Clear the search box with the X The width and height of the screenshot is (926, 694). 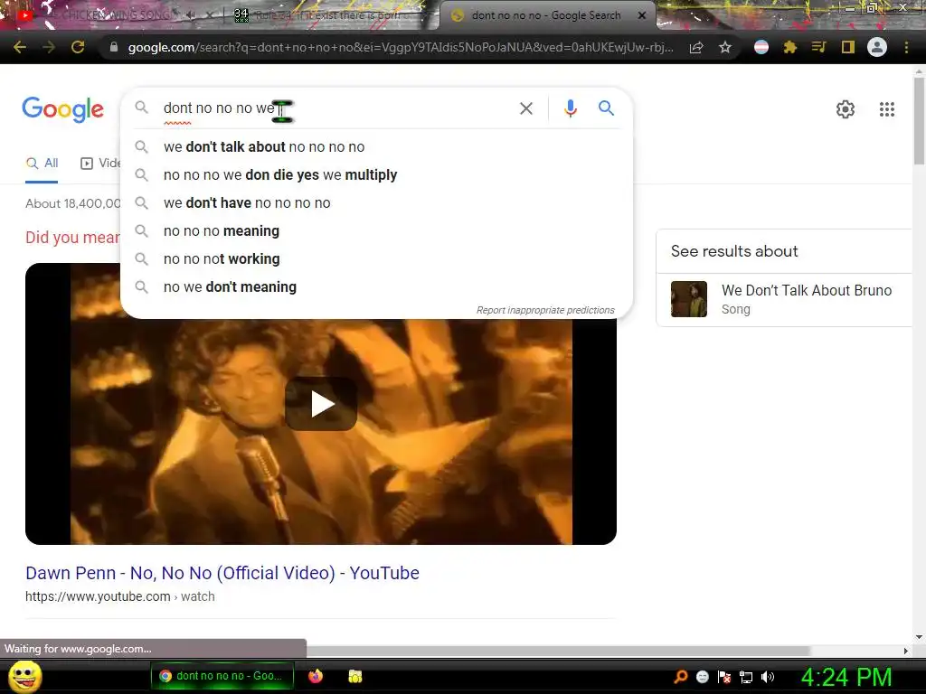click(526, 108)
